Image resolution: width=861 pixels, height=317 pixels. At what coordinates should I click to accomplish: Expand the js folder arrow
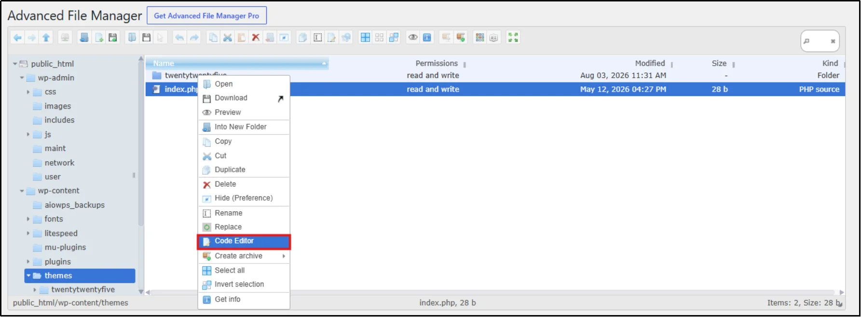28,134
